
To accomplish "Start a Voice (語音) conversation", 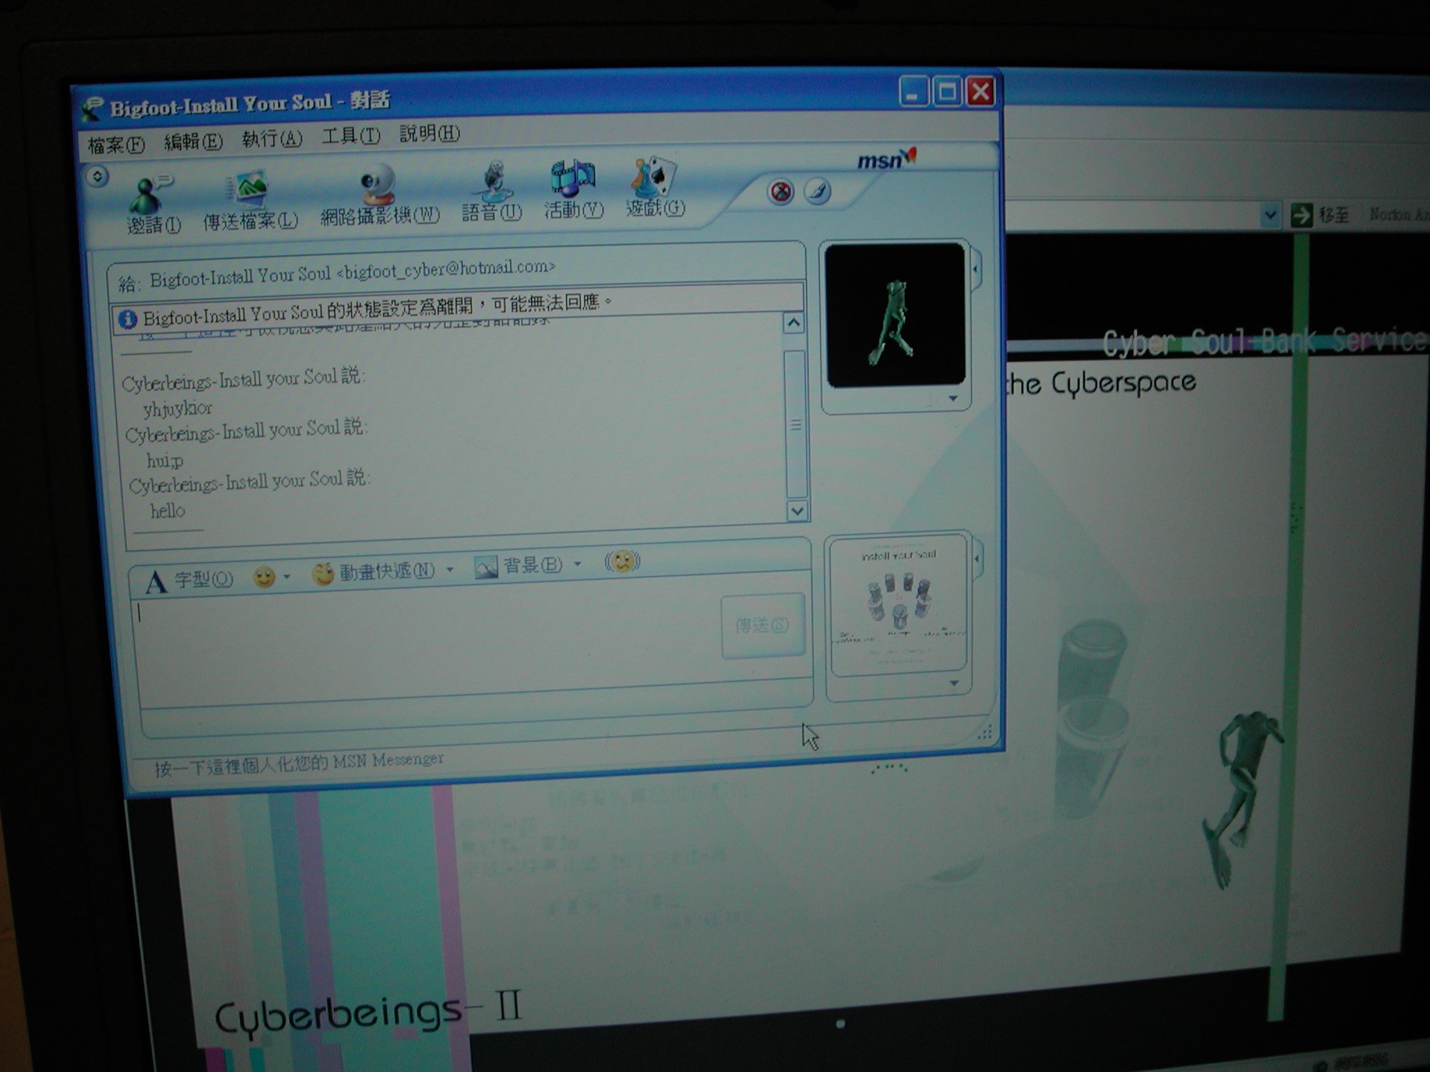I will [x=494, y=180].
